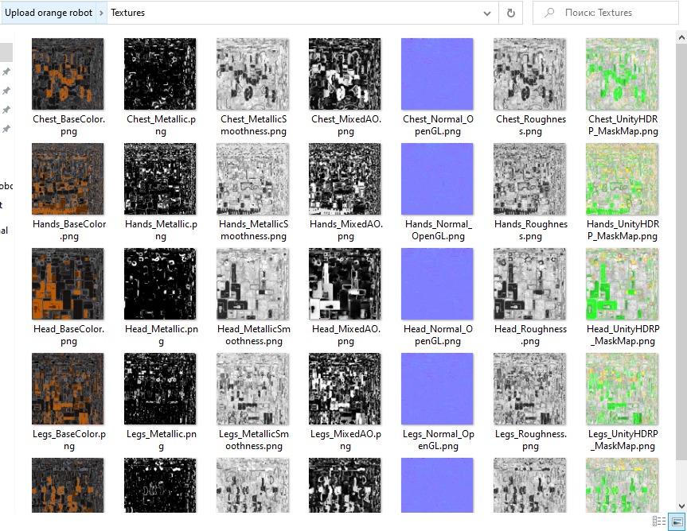687x531 pixels.
Task: Expand breadcrumb chevron after Upload orange robot
Action: click(101, 13)
